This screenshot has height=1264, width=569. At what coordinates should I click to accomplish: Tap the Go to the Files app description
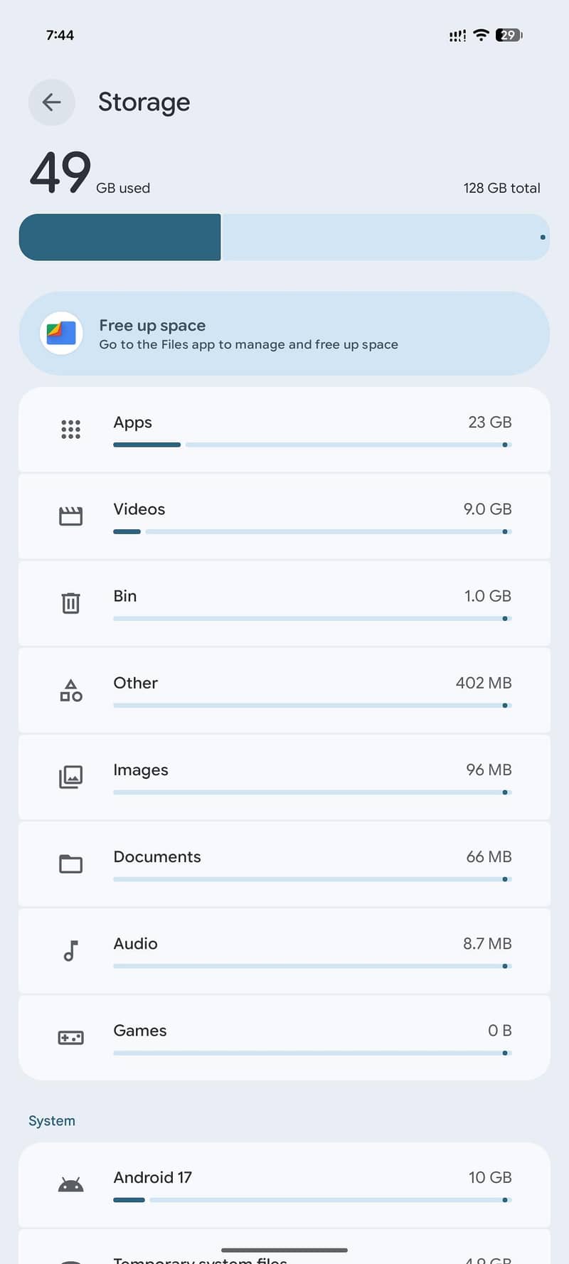click(x=249, y=344)
